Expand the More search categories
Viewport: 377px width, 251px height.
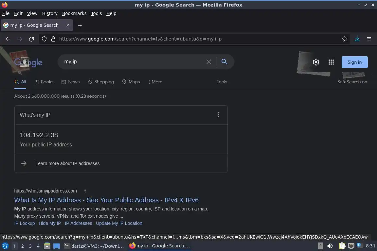(x=155, y=82)
